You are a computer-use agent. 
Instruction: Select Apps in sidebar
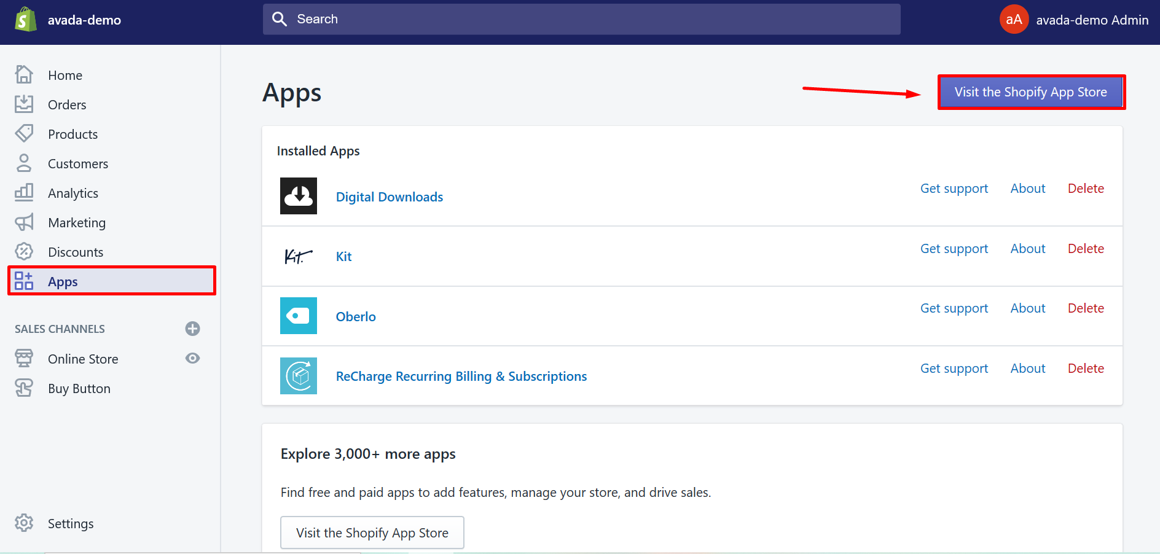[x=111, y=281]
